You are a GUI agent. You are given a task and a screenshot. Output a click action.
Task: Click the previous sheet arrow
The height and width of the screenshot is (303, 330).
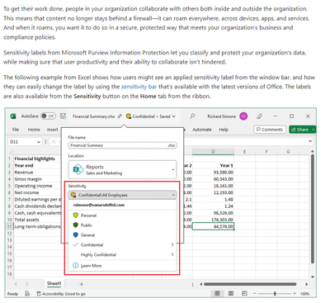click(x=16, y=284)
